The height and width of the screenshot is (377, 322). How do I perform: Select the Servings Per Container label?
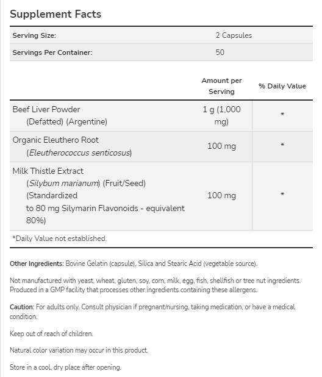click(52, 52)
